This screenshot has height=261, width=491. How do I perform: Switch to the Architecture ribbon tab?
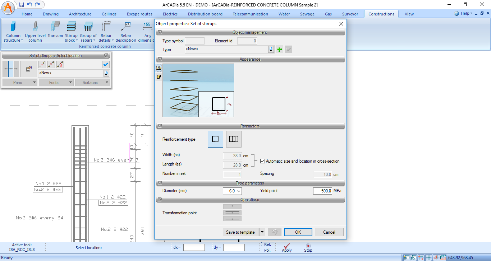point(80,14)
